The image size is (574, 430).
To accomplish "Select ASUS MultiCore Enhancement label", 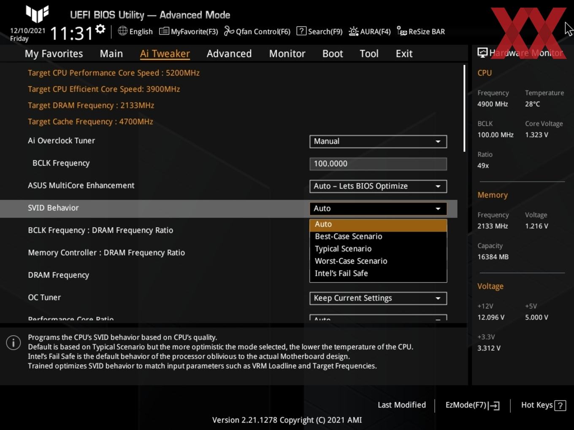I will (x=81, y=185).
